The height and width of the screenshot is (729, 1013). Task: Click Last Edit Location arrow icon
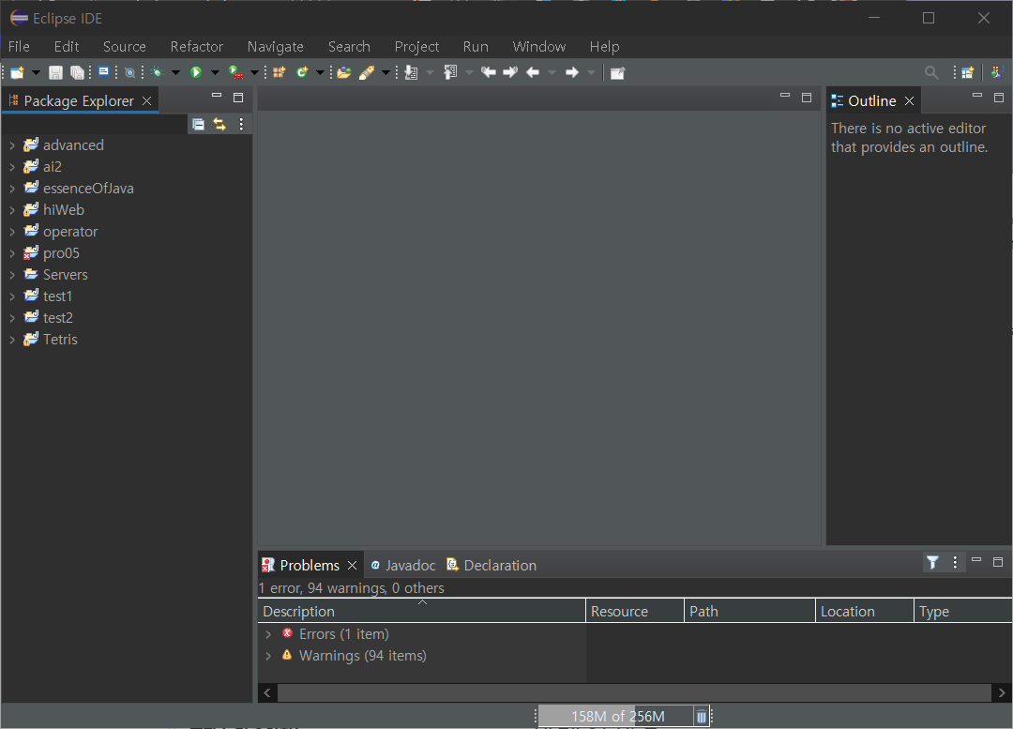489,71
